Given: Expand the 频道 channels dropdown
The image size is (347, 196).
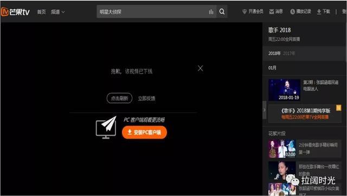Looking at the screenshot, I should (x=58, y=12).
